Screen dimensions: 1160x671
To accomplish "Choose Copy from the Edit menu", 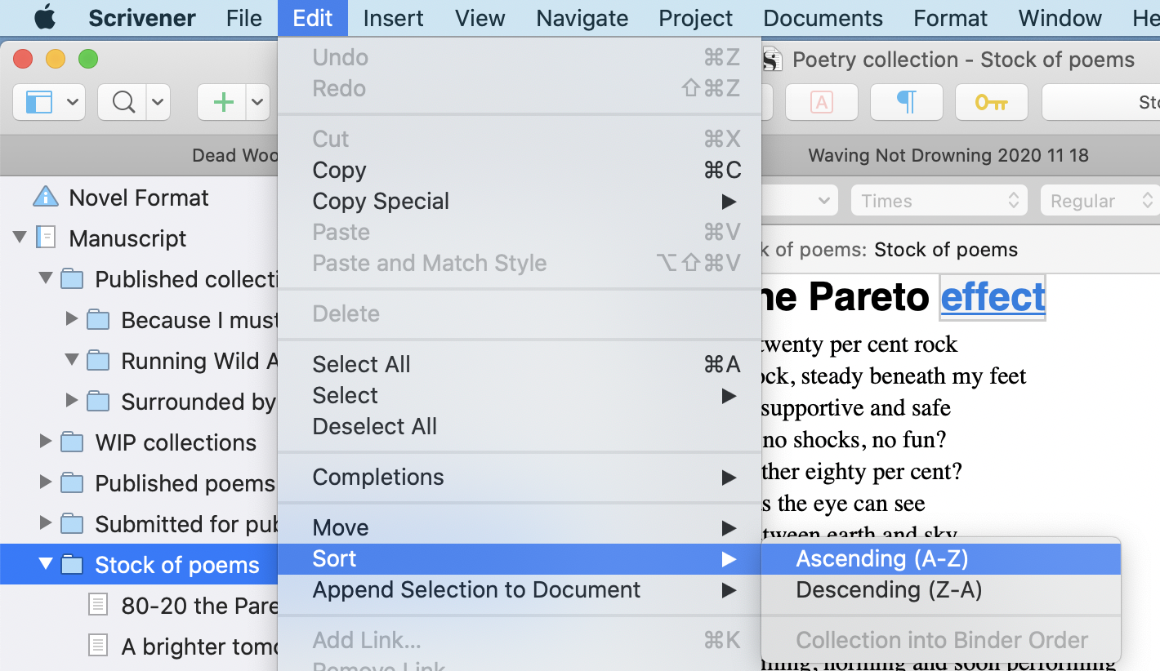I will click(x=520, y=170).
